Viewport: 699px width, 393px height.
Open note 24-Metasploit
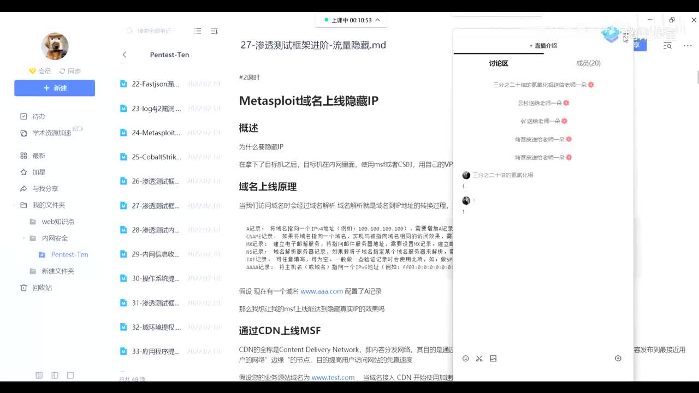point(169,133)
